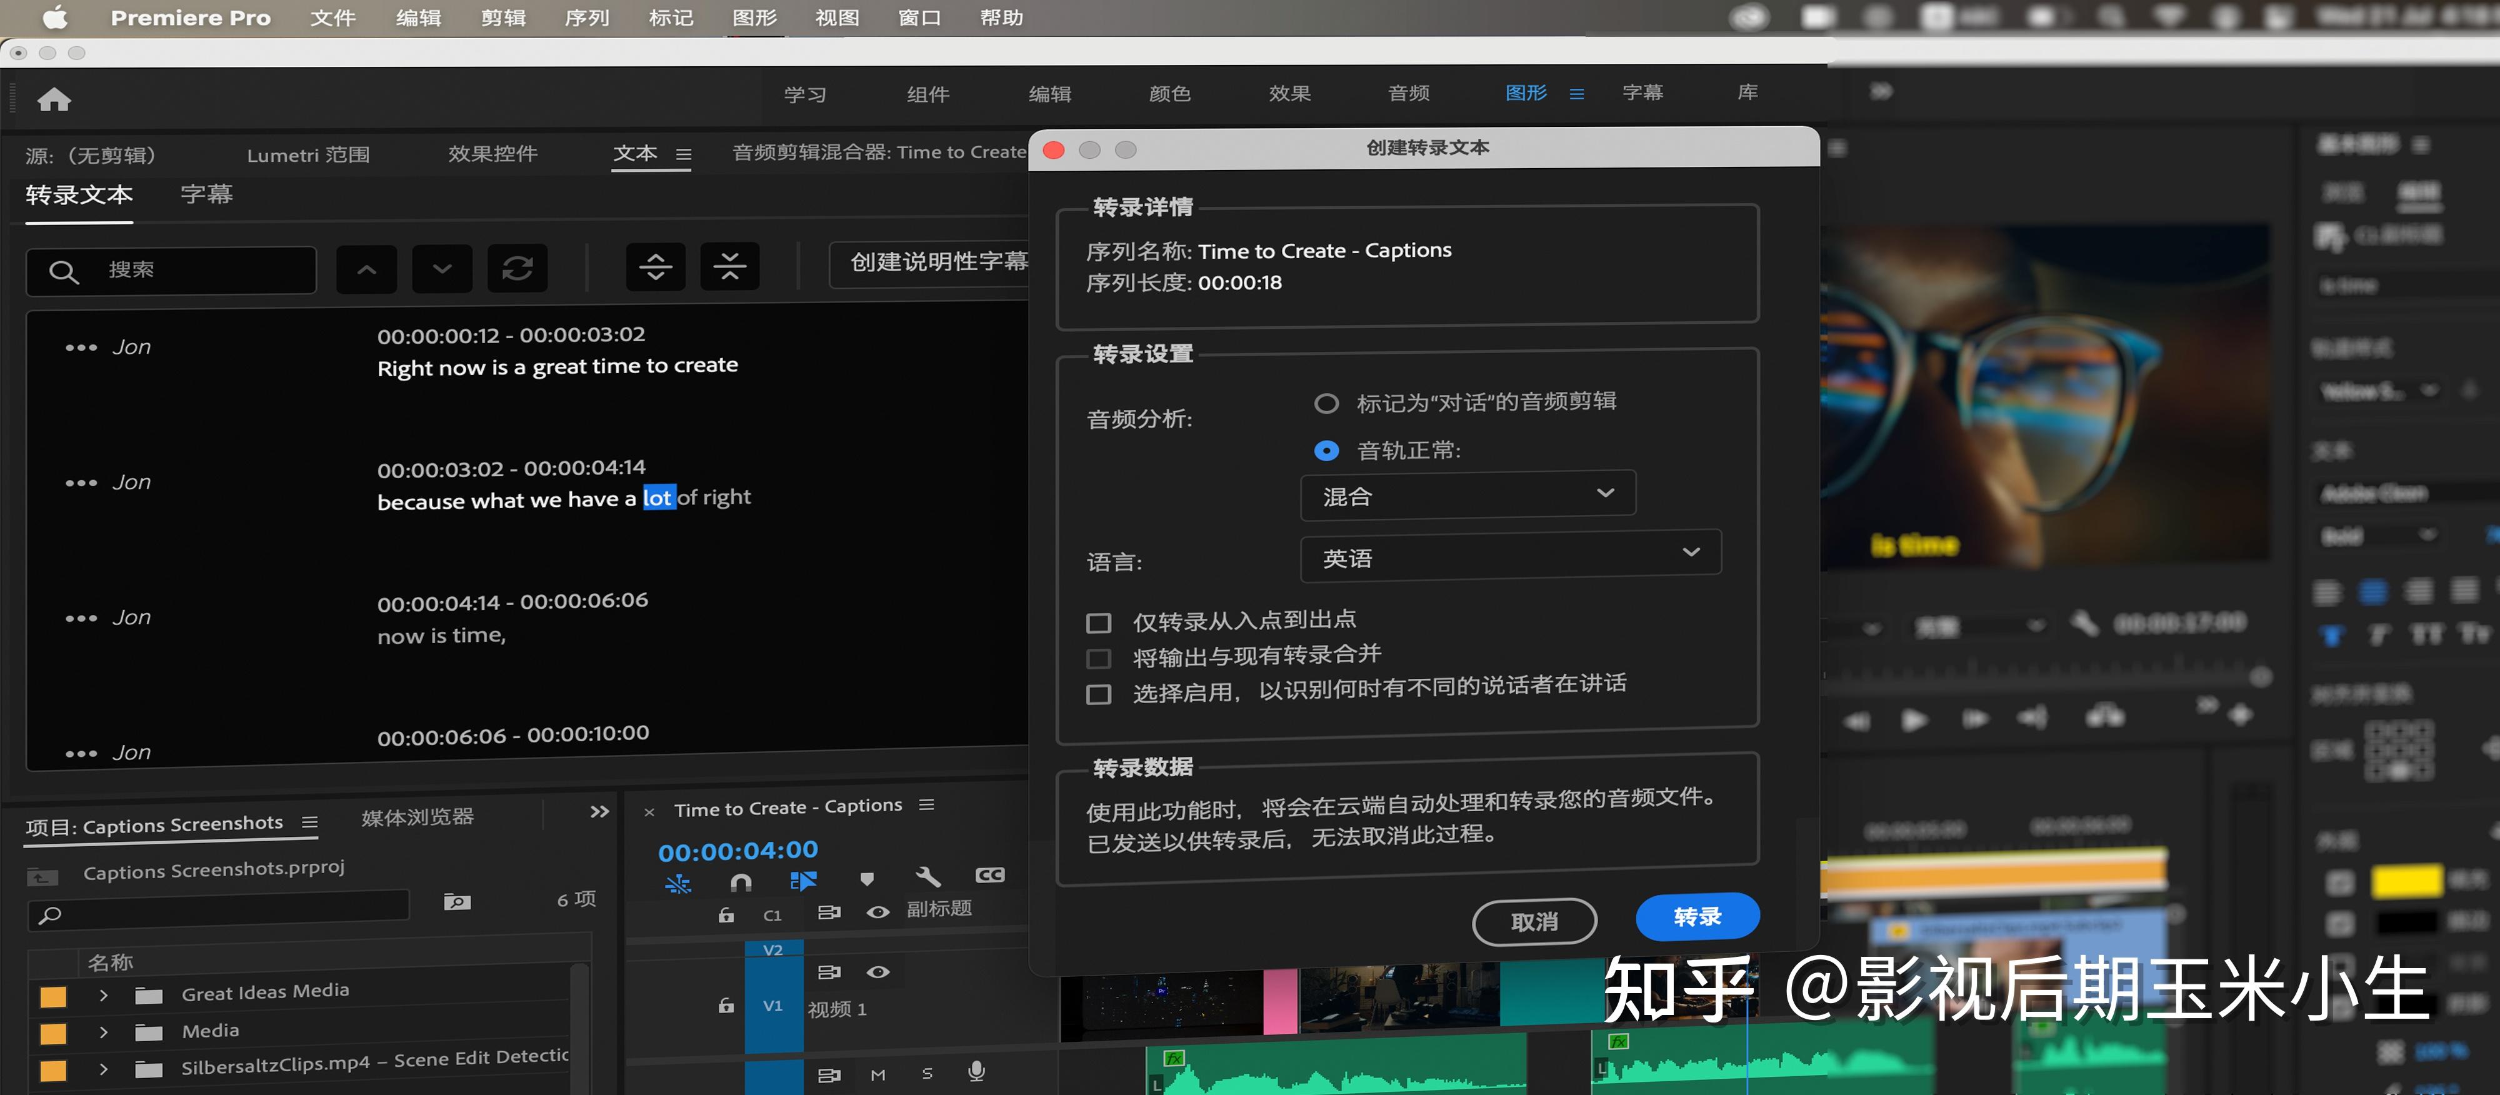Open the Graphics workspace menu icon
The width and height of the screenshot is (2500, 1095).
pos(1577,94)
